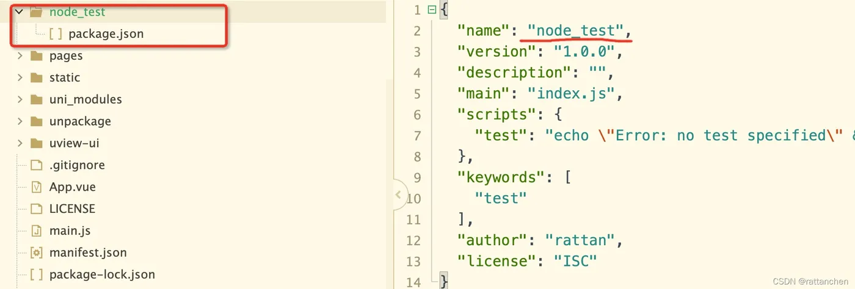Click the uview-ui folder icon
Screen dimensions: 855x289
click(37, 143)
